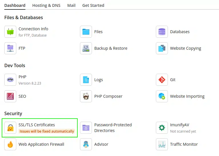Click the 'Not scanned yet' status
The width and height of the screenshot is (219, 156).
tap(183, 131)
